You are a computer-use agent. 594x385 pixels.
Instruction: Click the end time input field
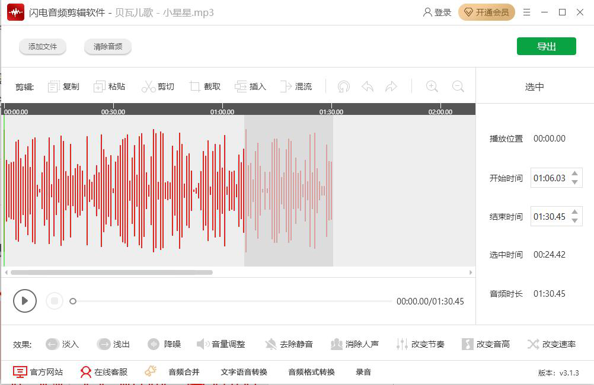[549, 217]
